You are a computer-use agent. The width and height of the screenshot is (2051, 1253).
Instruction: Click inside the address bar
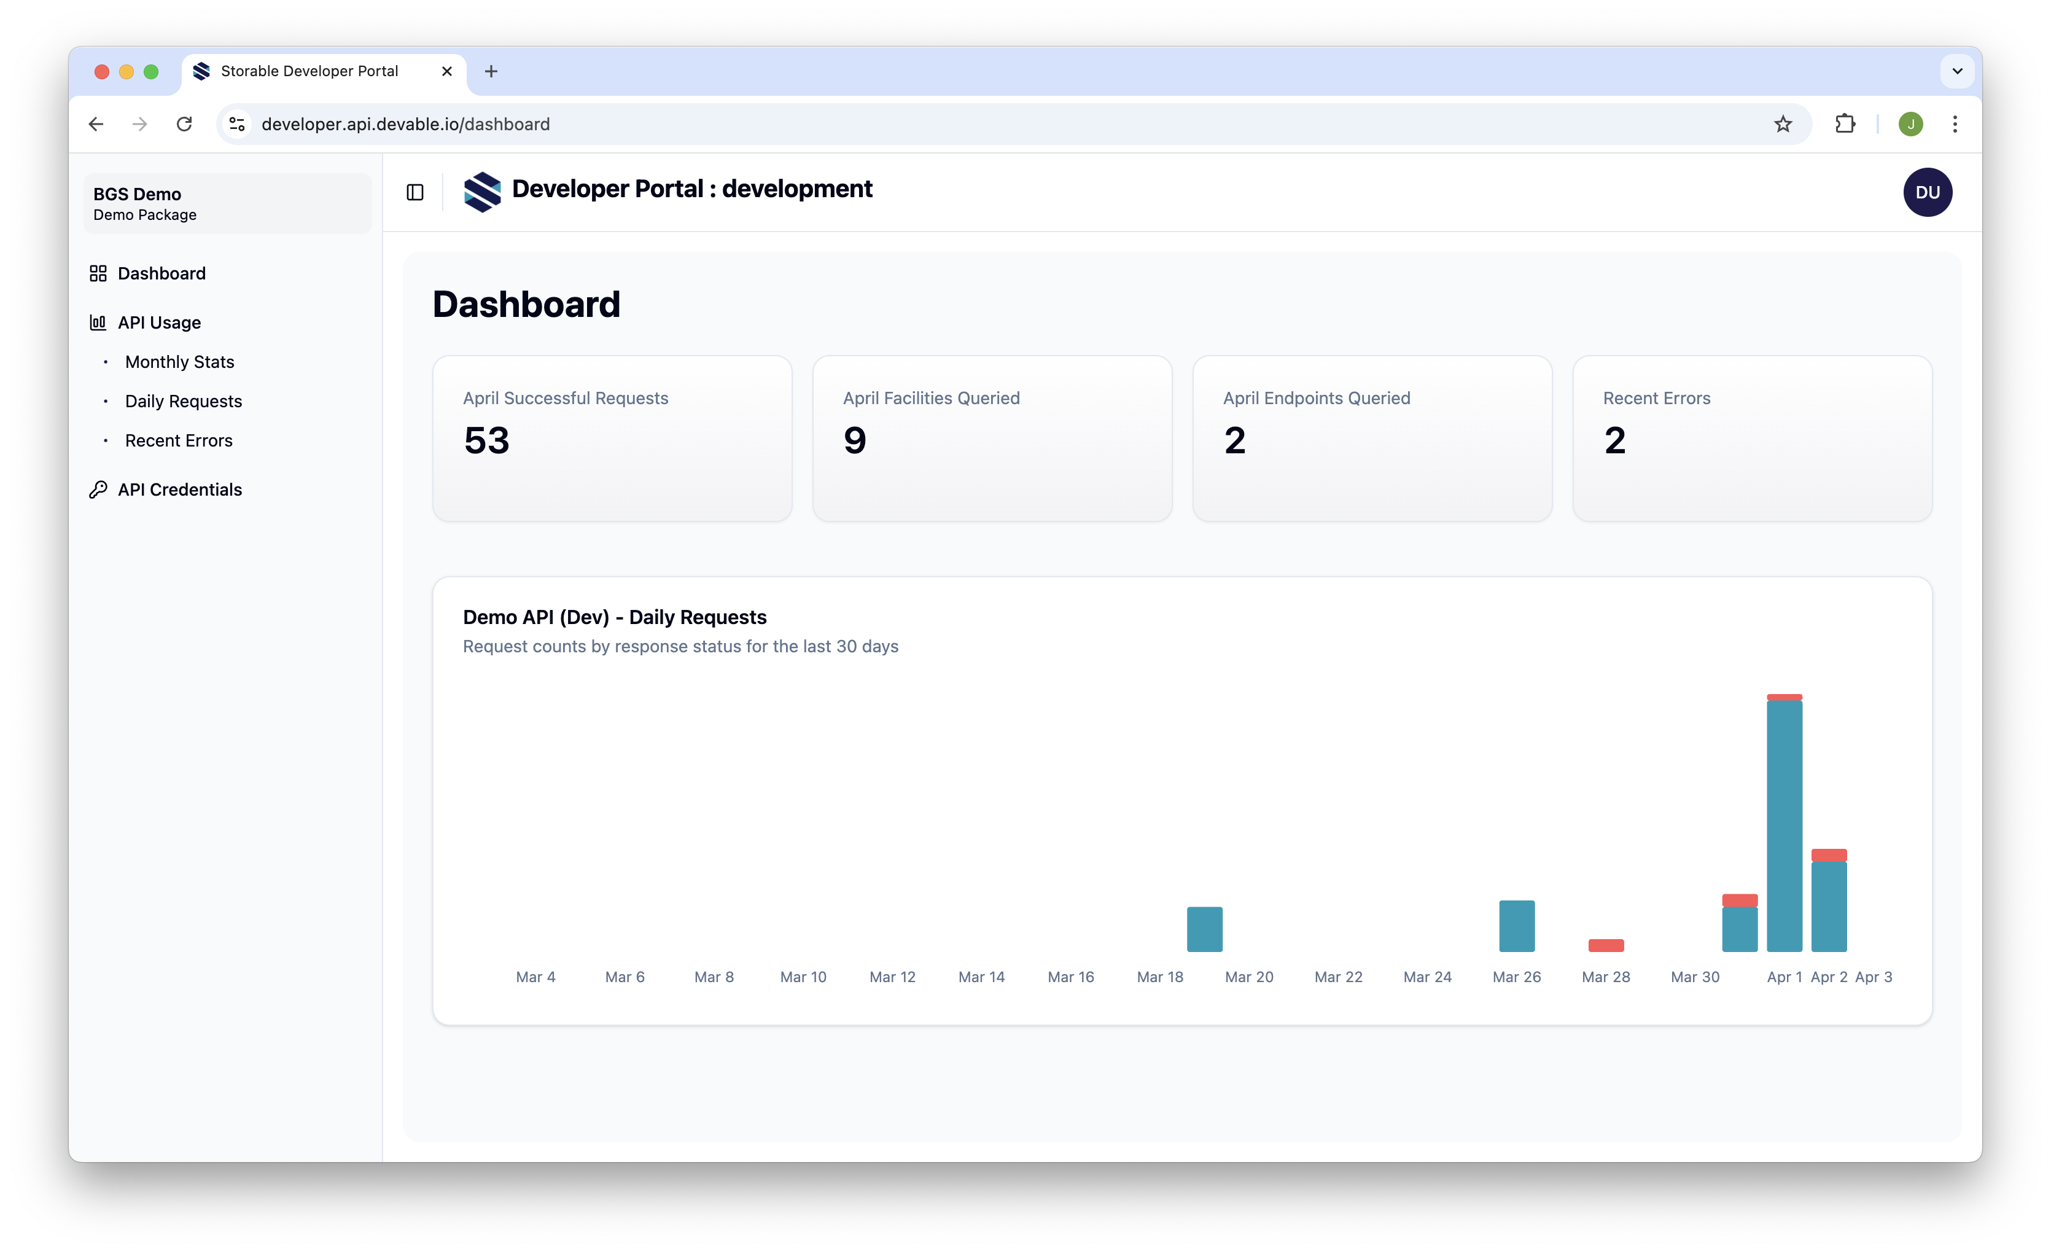(583, 123)
